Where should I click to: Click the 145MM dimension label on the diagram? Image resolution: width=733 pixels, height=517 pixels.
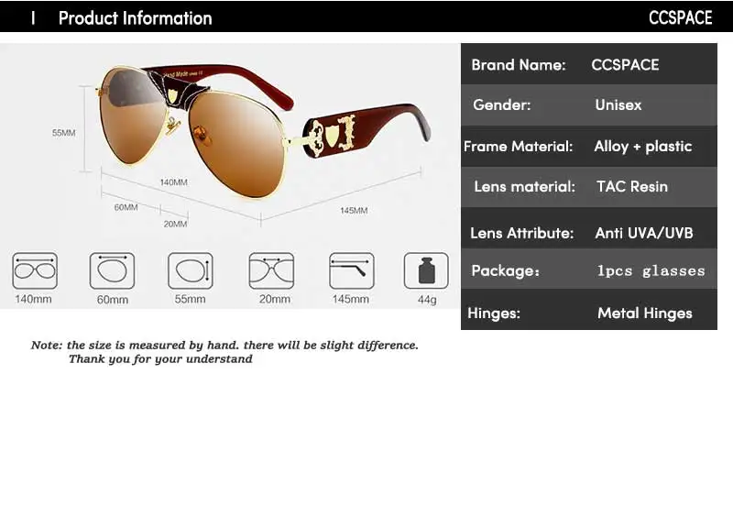click(x=354, y=211)
